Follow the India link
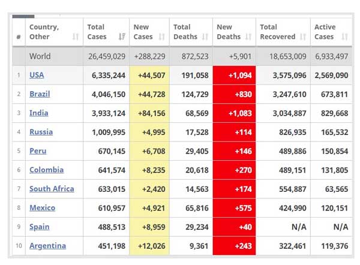The height and width of the screenshot is (265, 360). pyautogui.click(x=39, y=113)
